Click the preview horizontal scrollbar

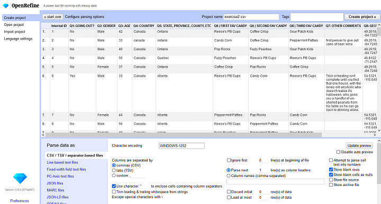(x=184, y=135)
